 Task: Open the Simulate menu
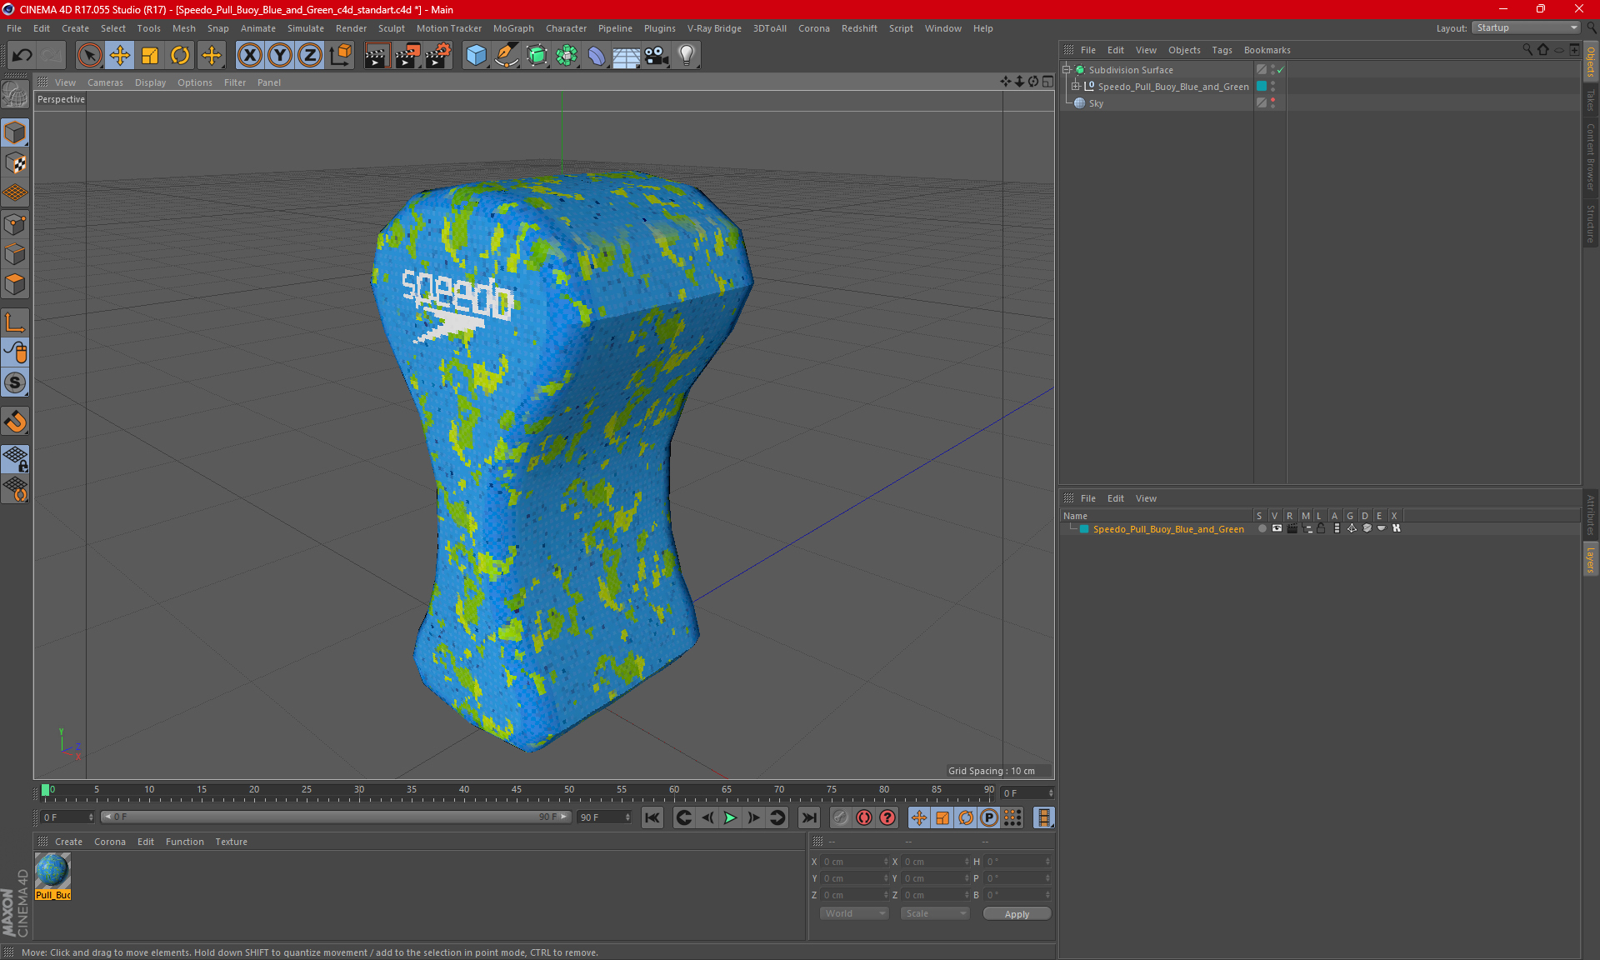pos(306,28)
